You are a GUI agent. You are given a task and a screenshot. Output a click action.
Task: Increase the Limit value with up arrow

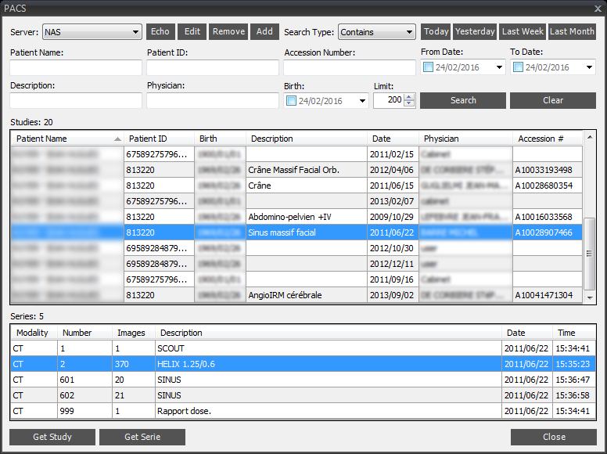tap(410, 96)
